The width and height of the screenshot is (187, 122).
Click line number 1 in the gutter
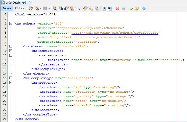[5, 14]
